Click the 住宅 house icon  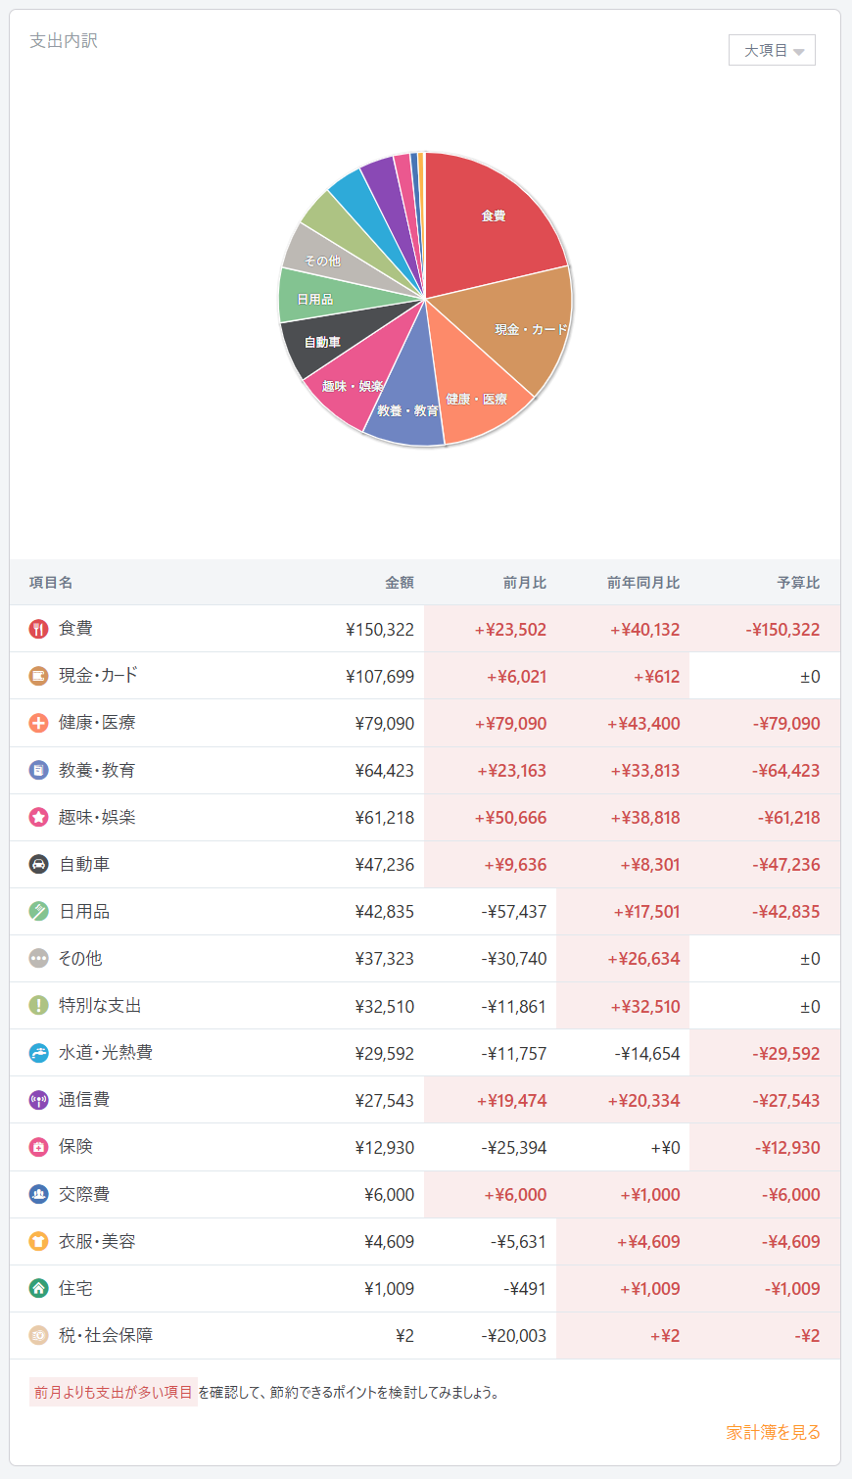click(39, 1288)
